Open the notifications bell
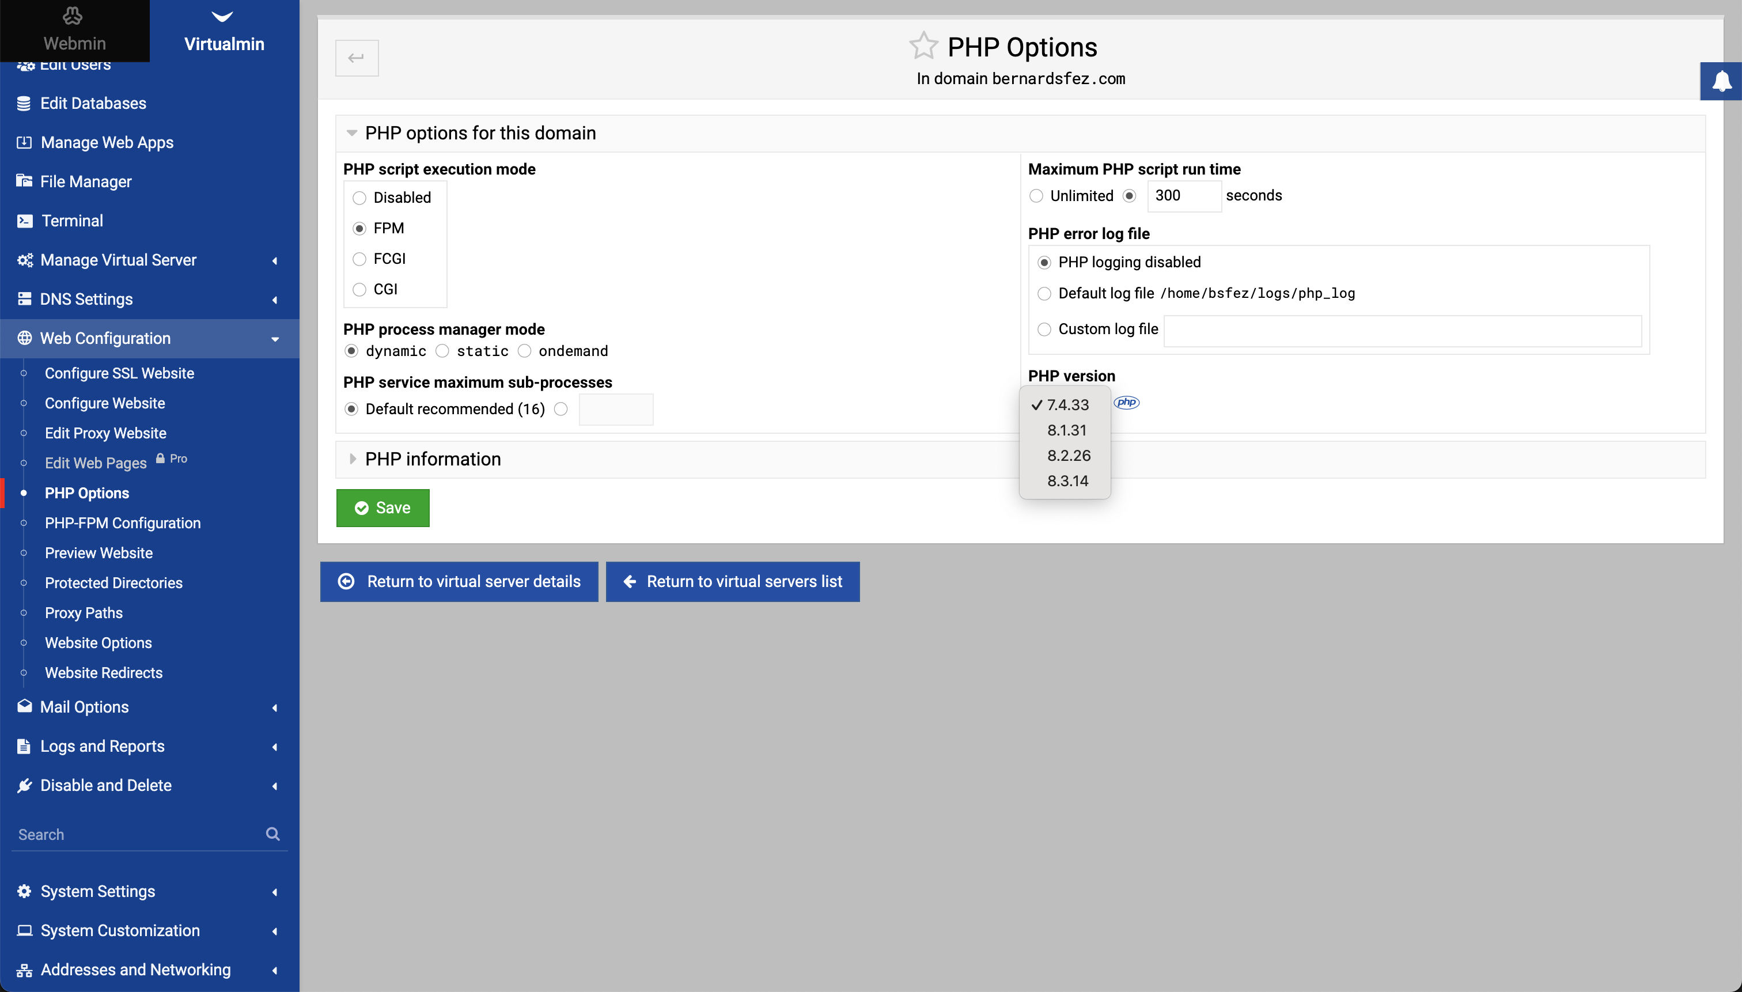The image size is (1742, 992). [x=1721, y=81]
